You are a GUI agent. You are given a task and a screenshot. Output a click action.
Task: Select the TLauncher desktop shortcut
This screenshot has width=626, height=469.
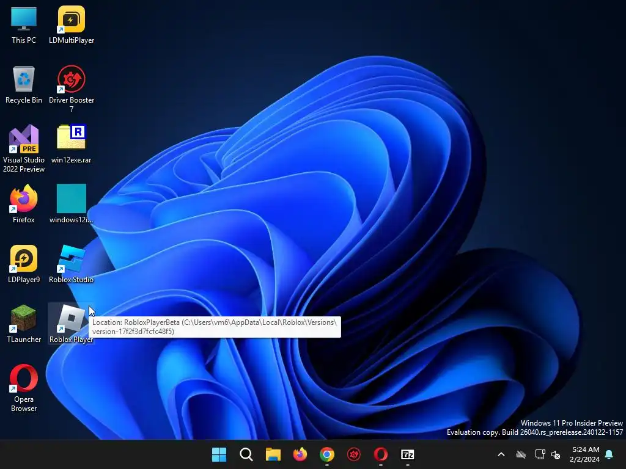(24, 324)
